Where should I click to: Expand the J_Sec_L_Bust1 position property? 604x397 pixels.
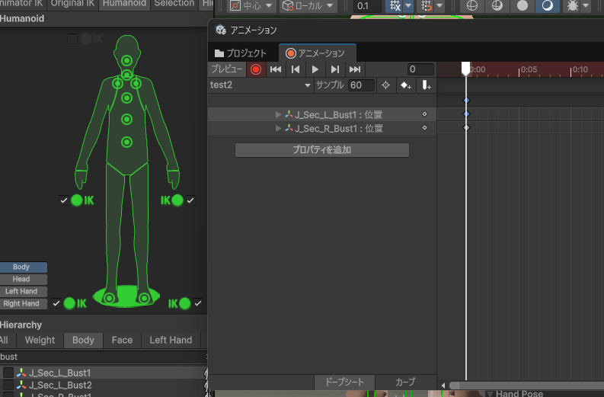coord(278,114)
